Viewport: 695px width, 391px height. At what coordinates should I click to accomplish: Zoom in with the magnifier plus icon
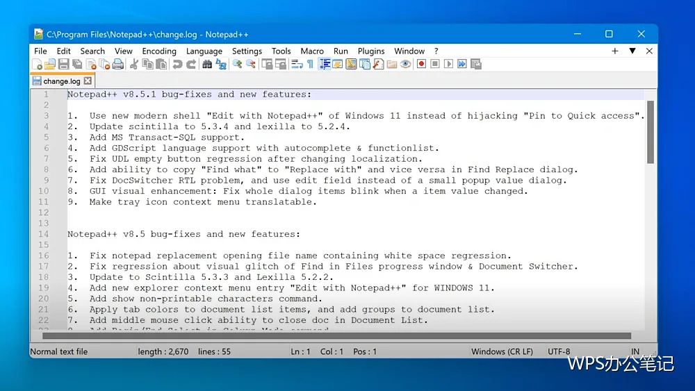pos(237,64)
